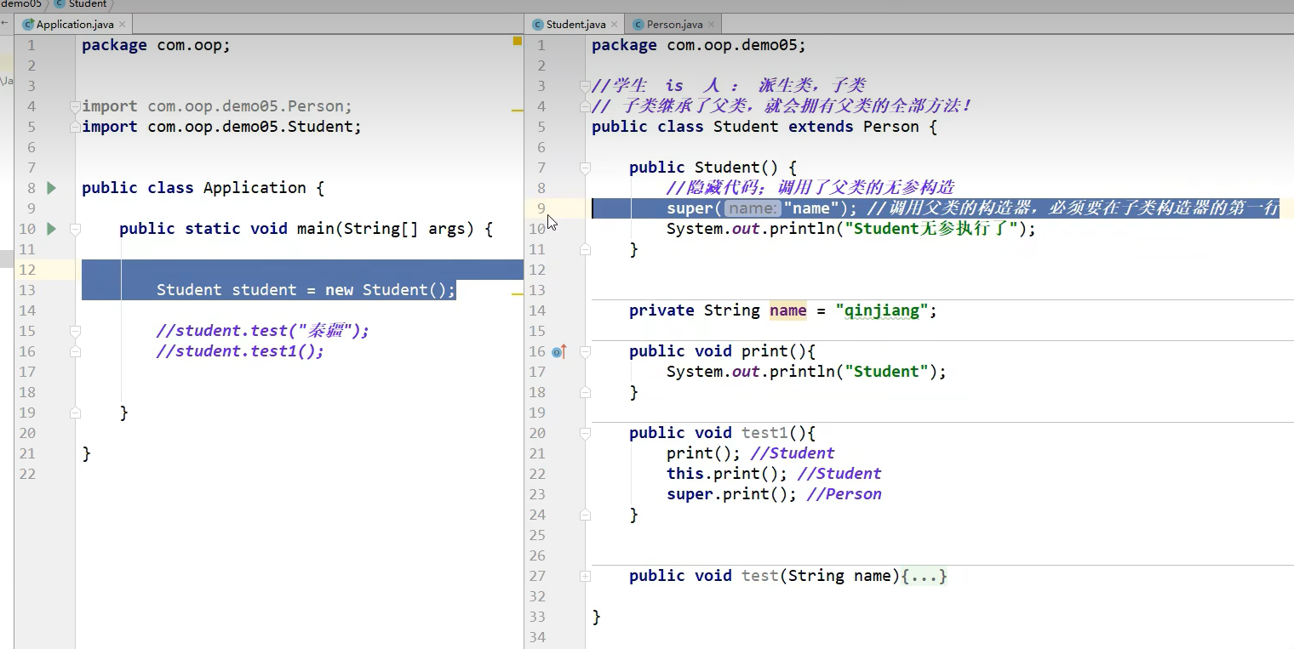Collapse the import block at line 4 of Application.java
Screen dimensions: 1294x649
coord(75,106)
